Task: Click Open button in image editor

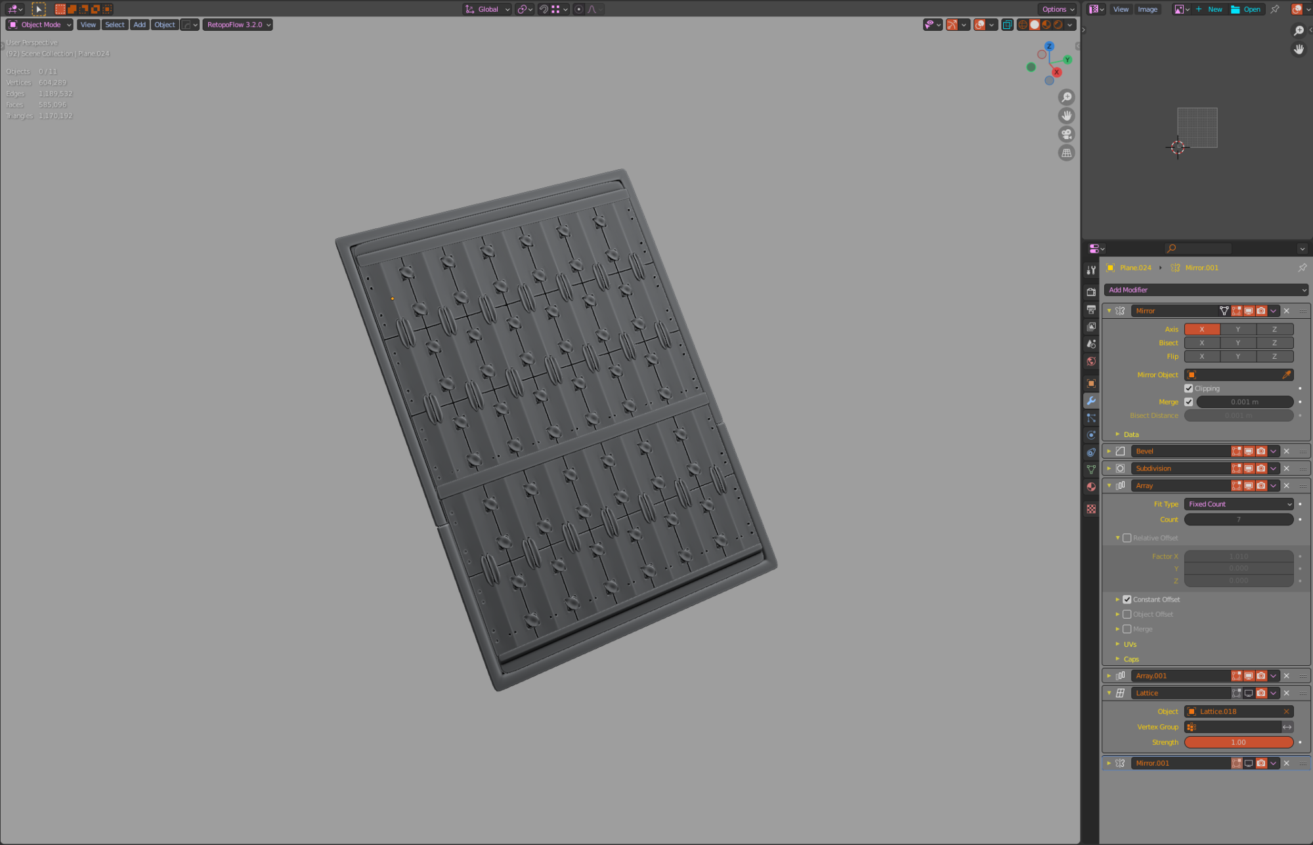Action: pyautogui.click(x=1246, y=9)
